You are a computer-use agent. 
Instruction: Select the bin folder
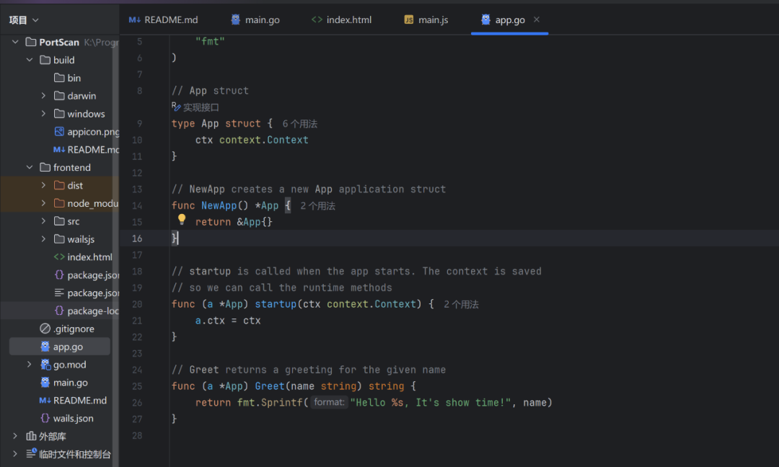point(67,78)
